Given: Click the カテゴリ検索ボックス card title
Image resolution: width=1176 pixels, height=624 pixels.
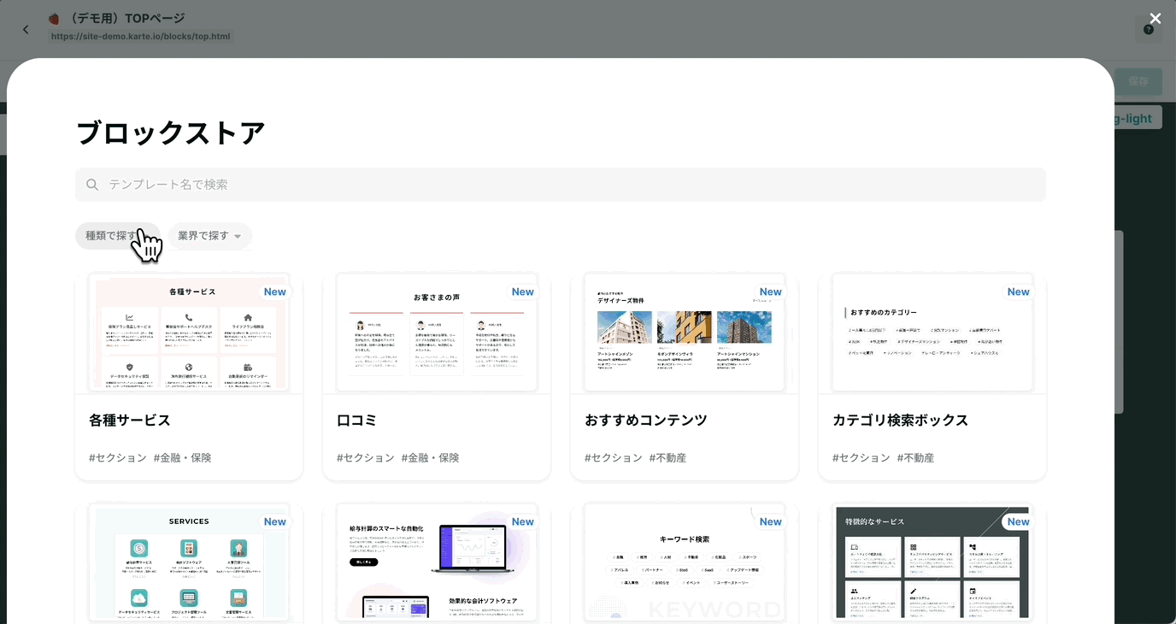Looking at the screenshot, I should tap(901, 421).
